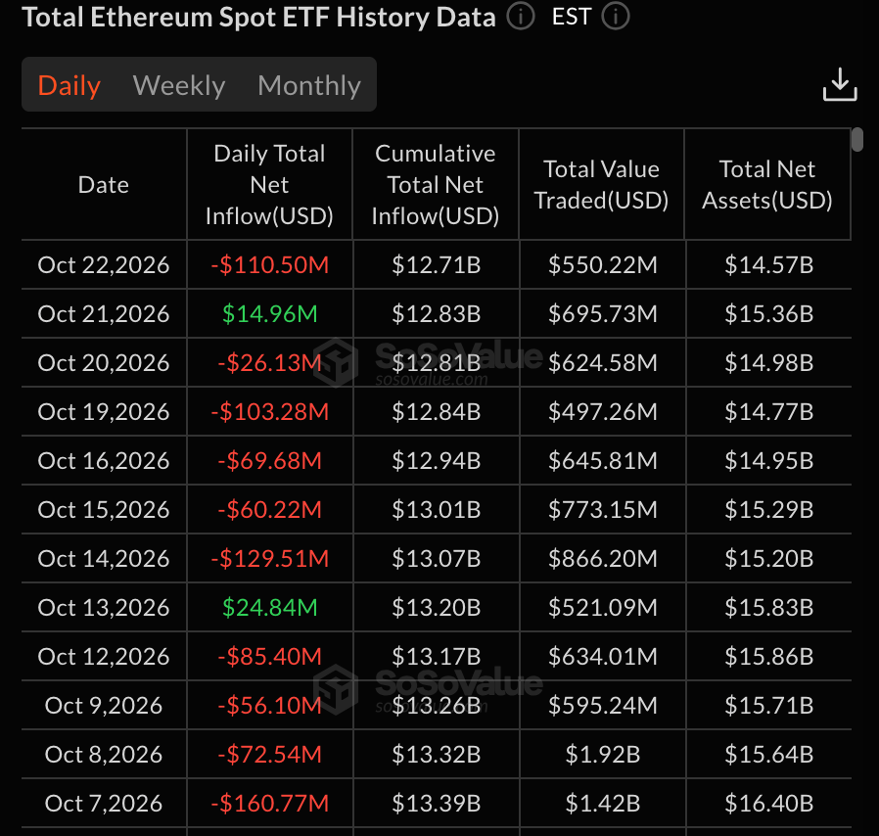Switch to the Monthly tab
Viewport: 879px width, 836px height.
[309, 85]
